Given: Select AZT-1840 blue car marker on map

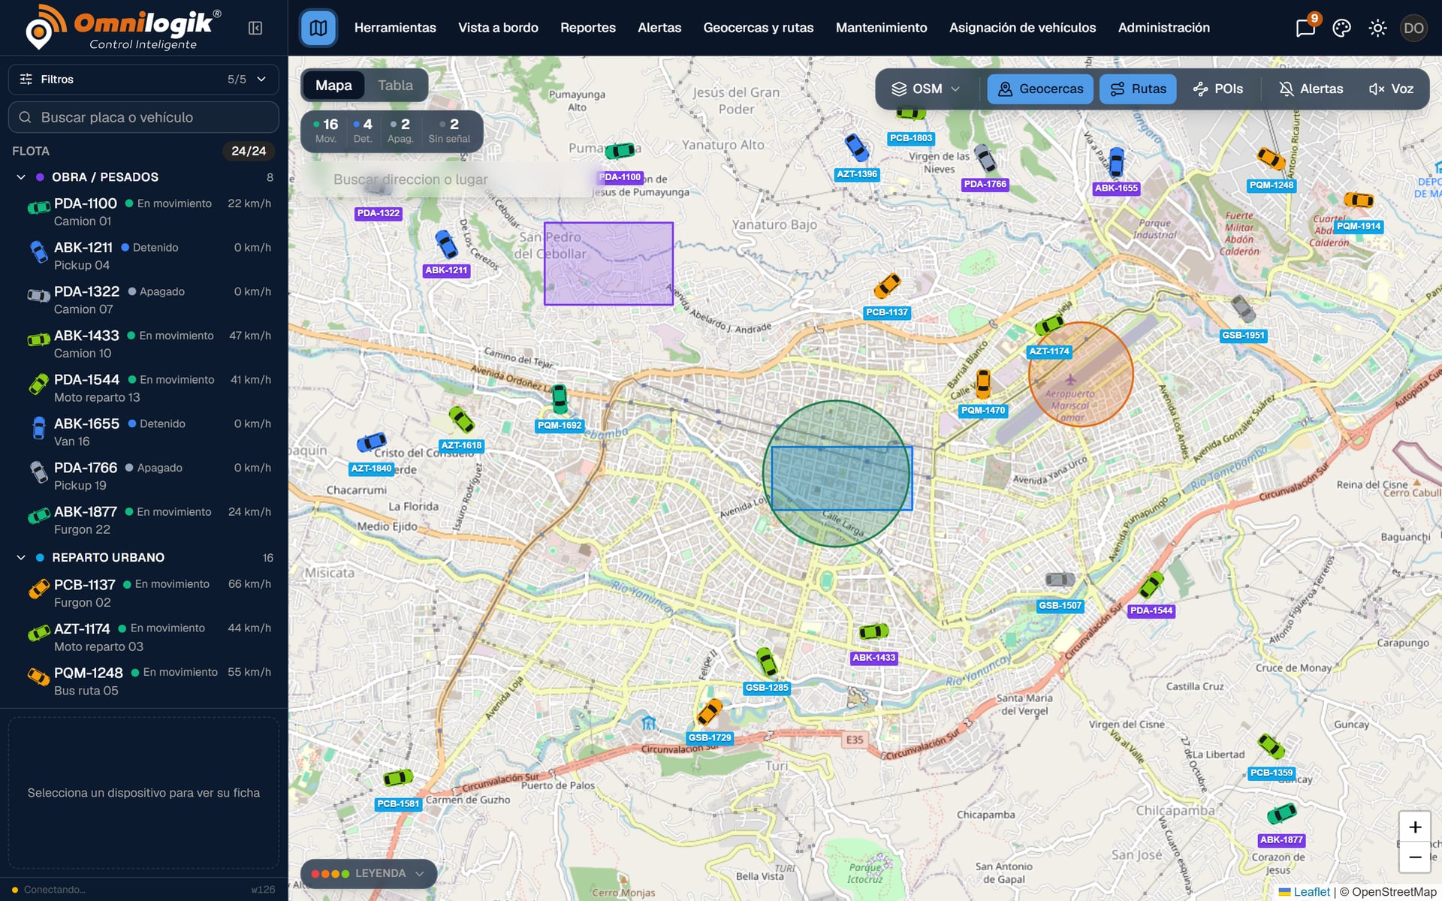Looking at the screenshot, I should (x=371, y=442).
